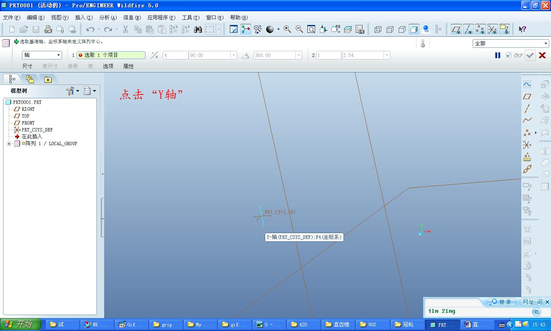Toggle angular extent icon before 360.00
This screenshot has height=331, width=551.
(245, 55)
